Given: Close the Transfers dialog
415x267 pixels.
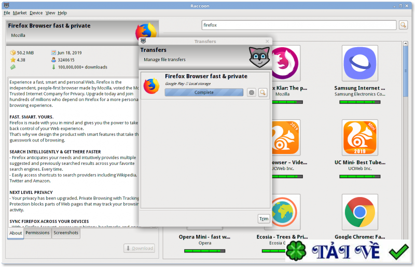Looking at the screenshot, I should pos(267,41).
